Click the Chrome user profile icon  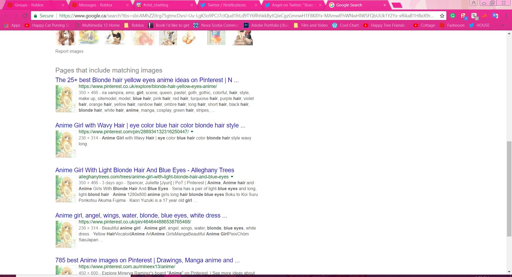(x=473, y=3)
